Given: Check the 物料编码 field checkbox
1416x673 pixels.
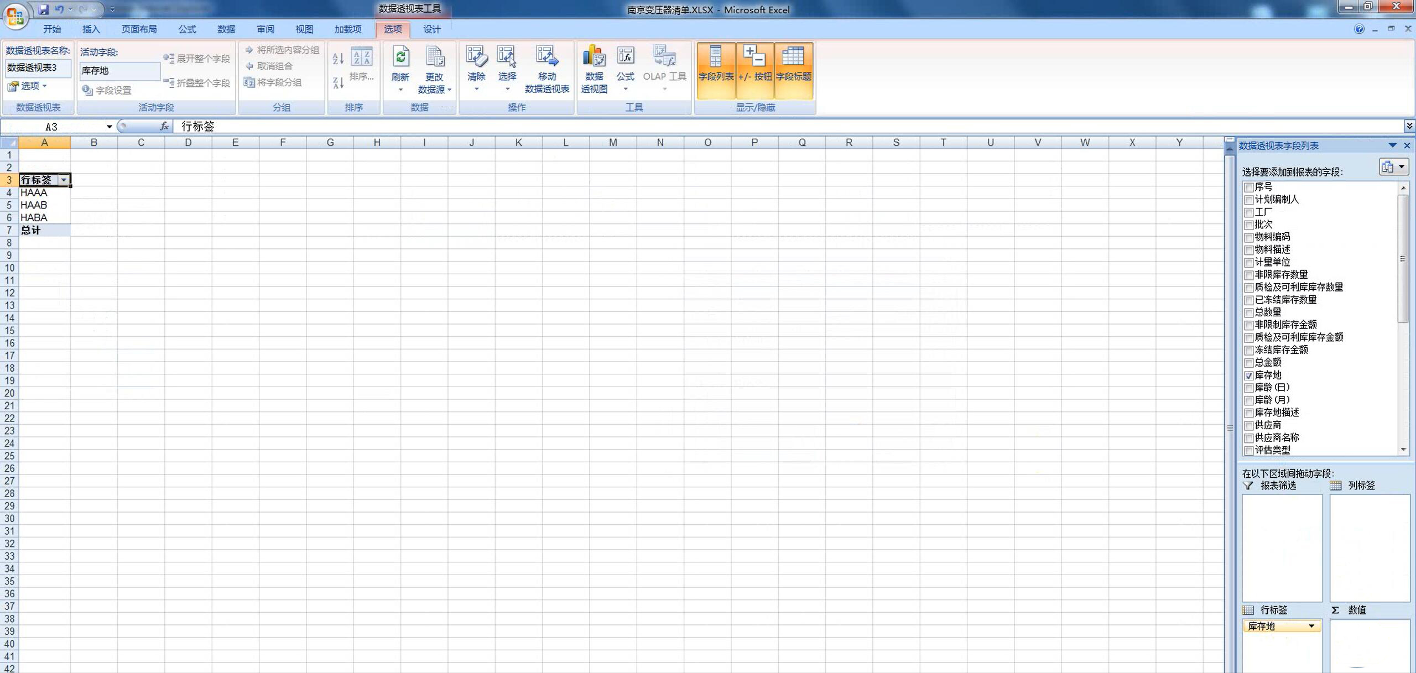Looking at the screenshot, I should pos(1248,238).
